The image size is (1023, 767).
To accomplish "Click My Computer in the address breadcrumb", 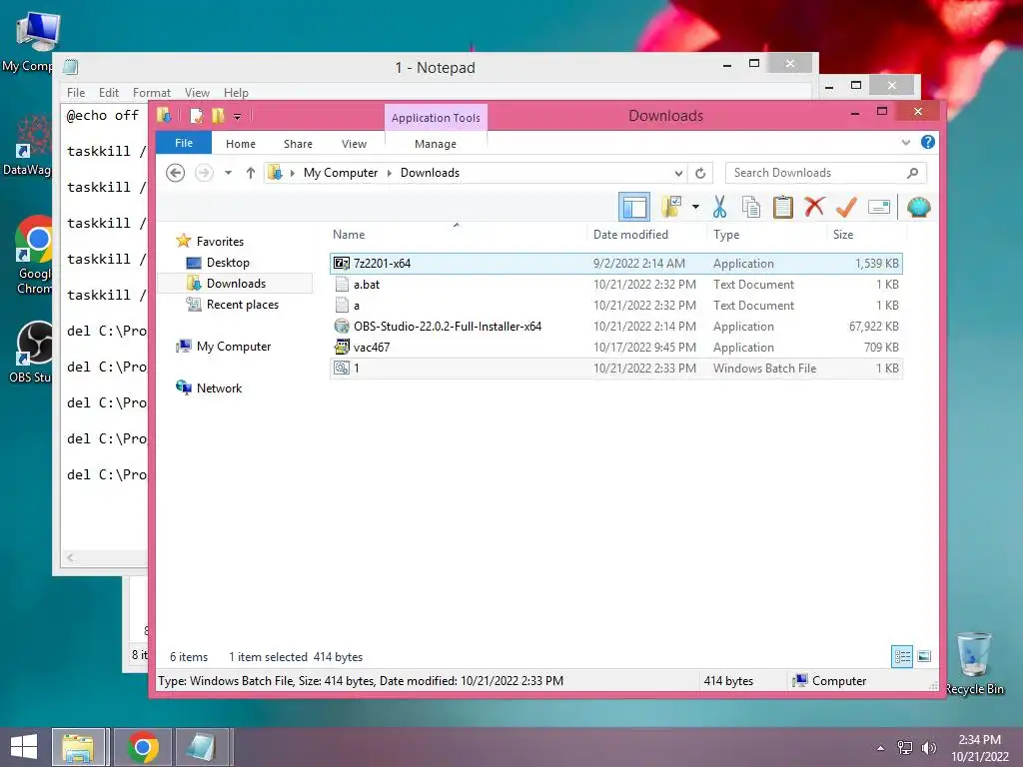I will (341, 173).
